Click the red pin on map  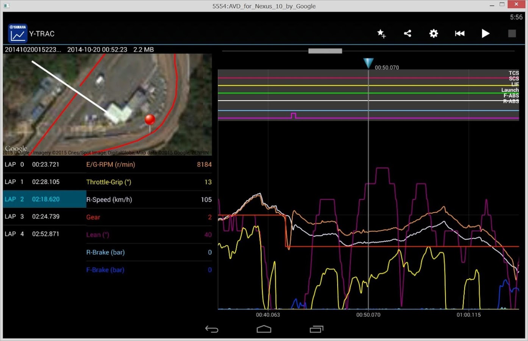pos(150,120)
